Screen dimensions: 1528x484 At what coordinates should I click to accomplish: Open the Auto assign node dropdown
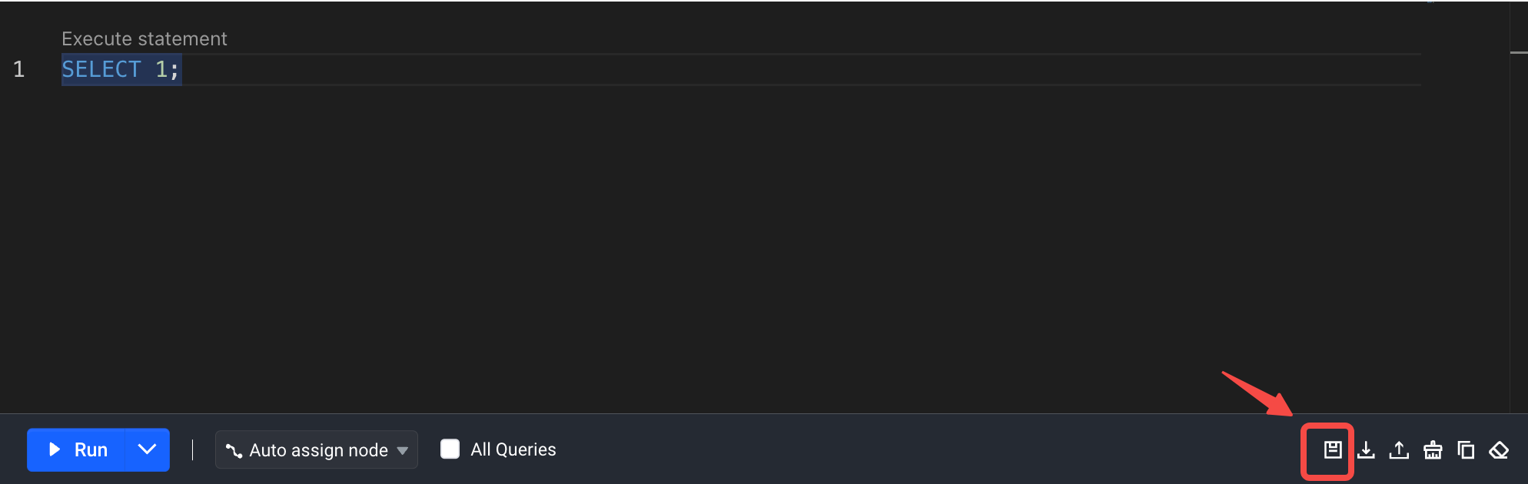point(317,449)
